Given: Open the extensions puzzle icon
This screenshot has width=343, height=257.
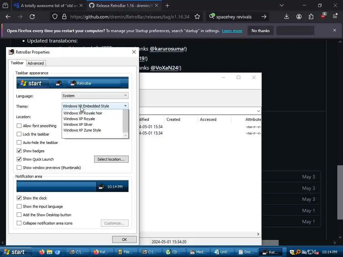Looking at the screenshot, I should pos(311,17).
